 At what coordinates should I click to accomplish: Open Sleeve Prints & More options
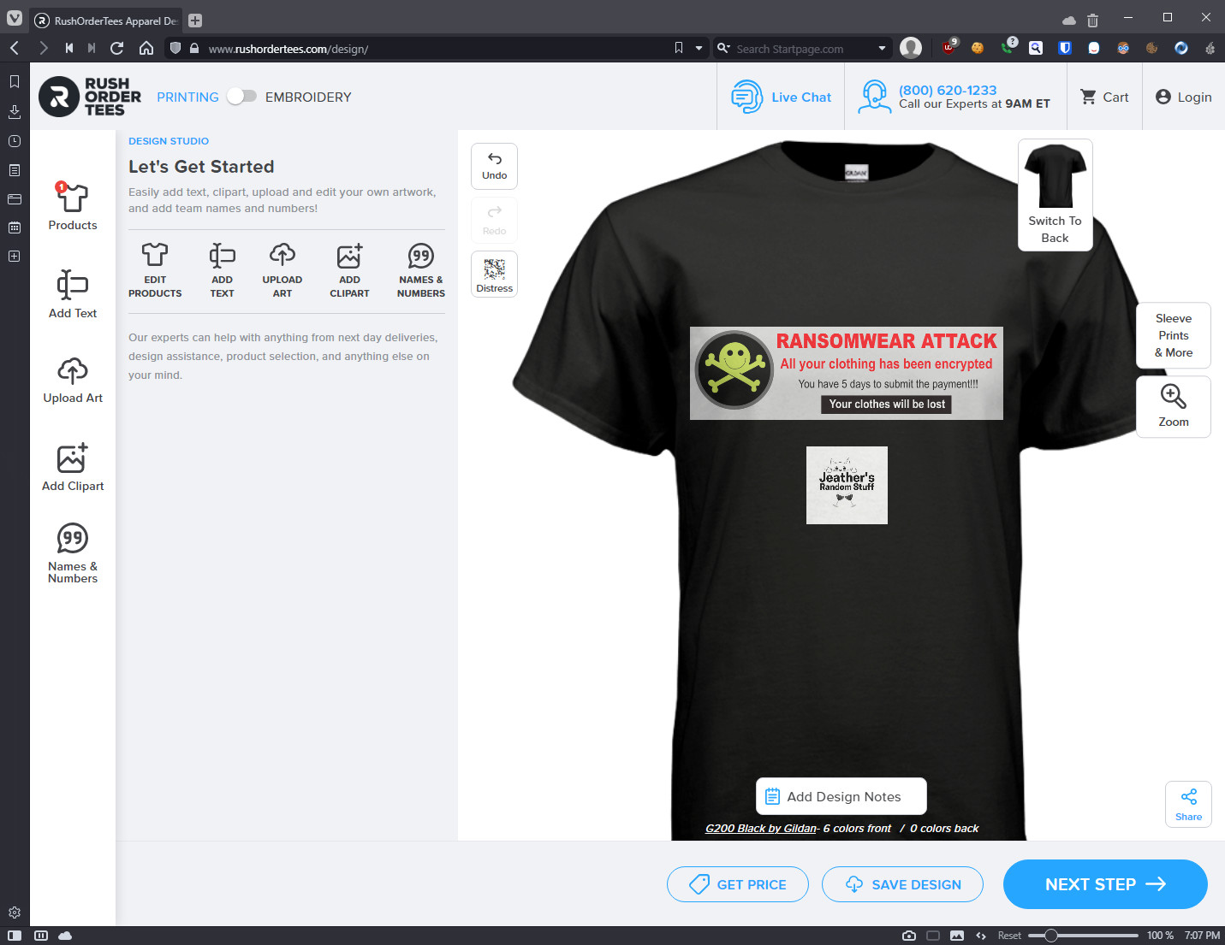point(1173,335)
